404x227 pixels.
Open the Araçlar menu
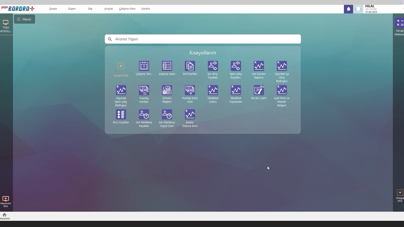point(109,9)
